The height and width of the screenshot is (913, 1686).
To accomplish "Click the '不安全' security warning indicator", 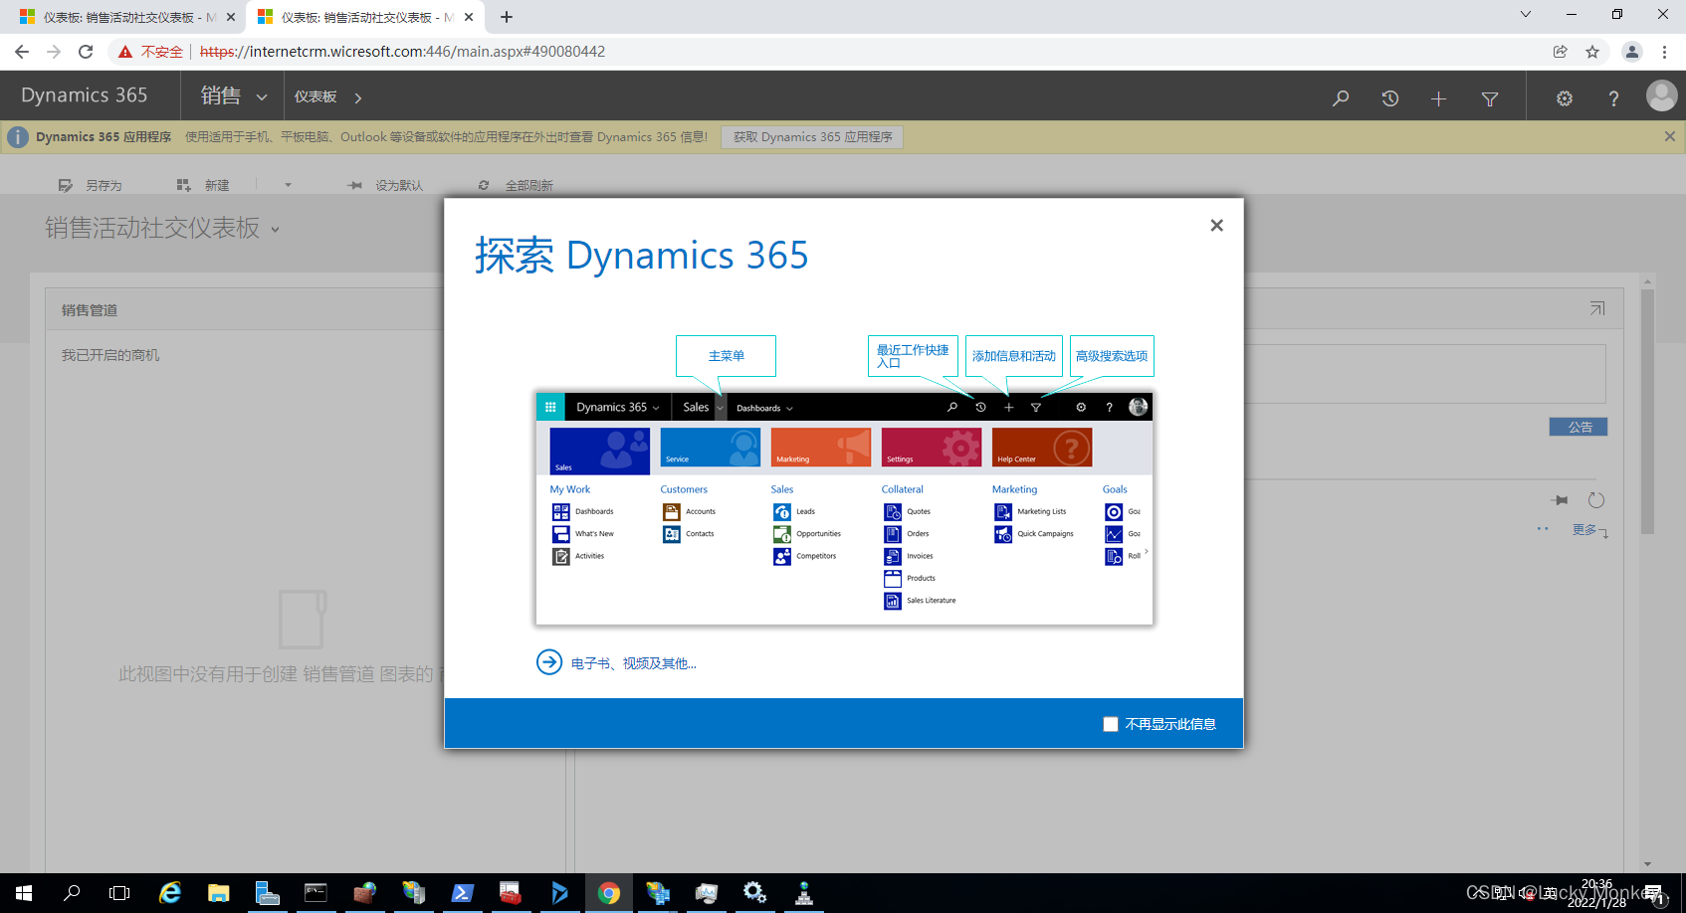I will 150,52.
